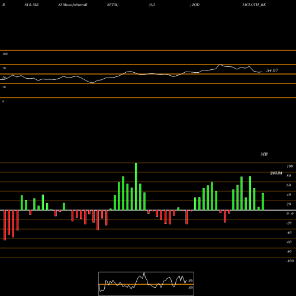Click the 'MR' indicator label
Viewport: 296px width, 296px height.
pyautogui.click(x=264, y=154)
